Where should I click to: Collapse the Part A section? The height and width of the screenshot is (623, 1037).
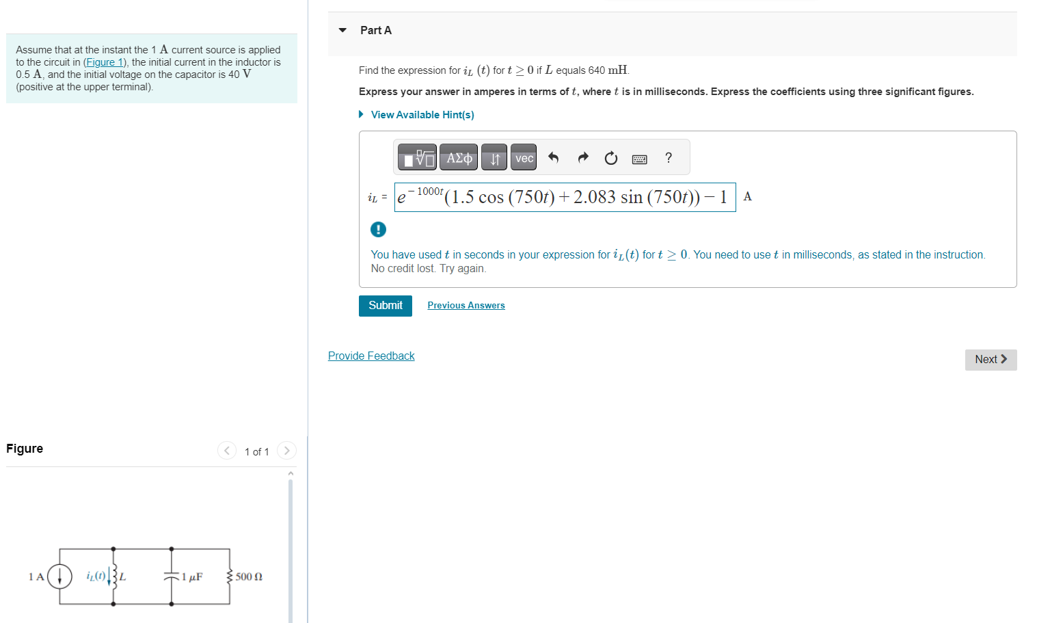click(342, 30)
